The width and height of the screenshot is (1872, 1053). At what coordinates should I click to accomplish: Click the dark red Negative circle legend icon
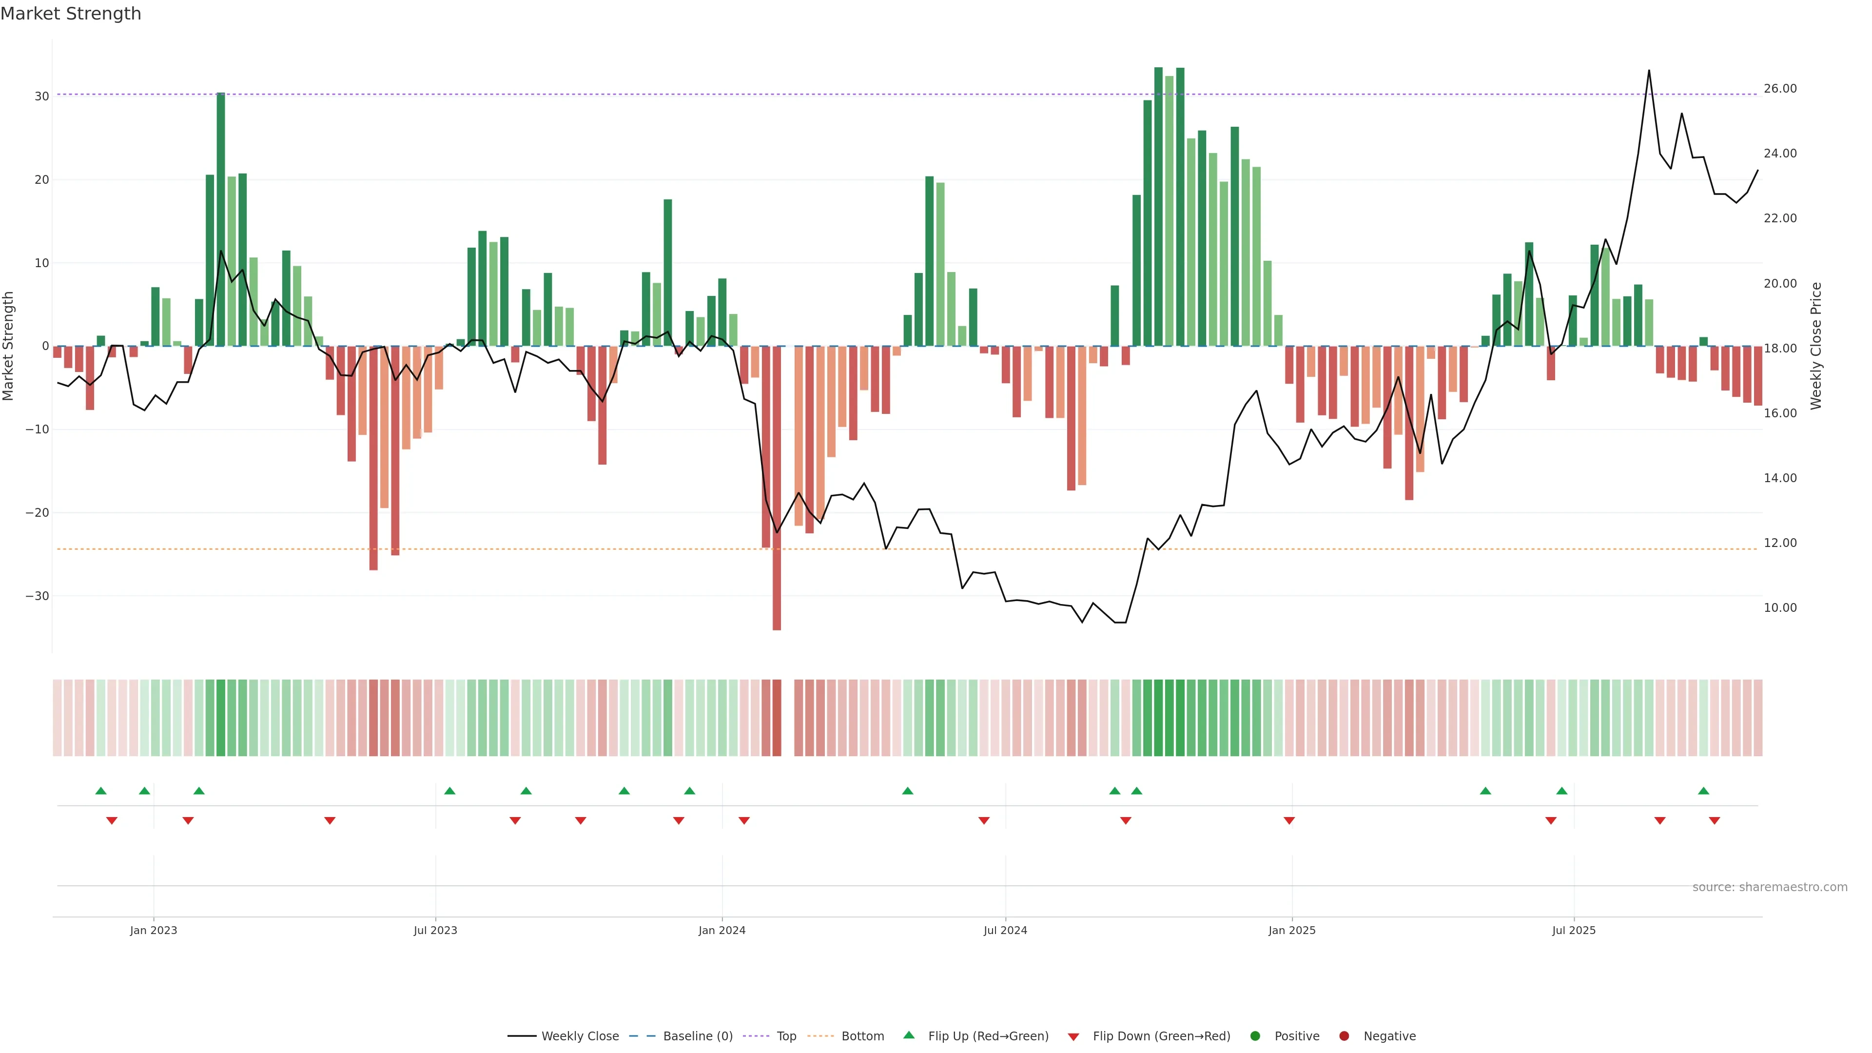click(1344, 1035)
